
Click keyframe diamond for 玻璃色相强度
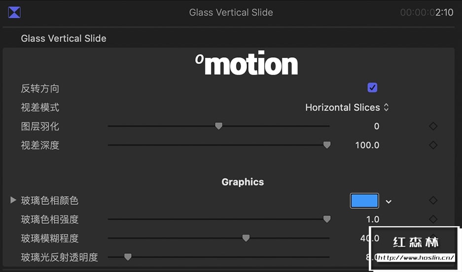coord(433,219)
